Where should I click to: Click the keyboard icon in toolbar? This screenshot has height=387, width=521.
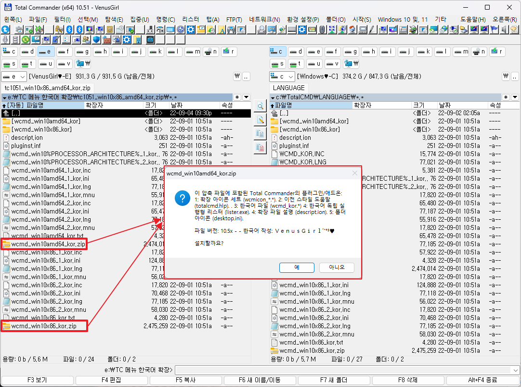(292, 29)
